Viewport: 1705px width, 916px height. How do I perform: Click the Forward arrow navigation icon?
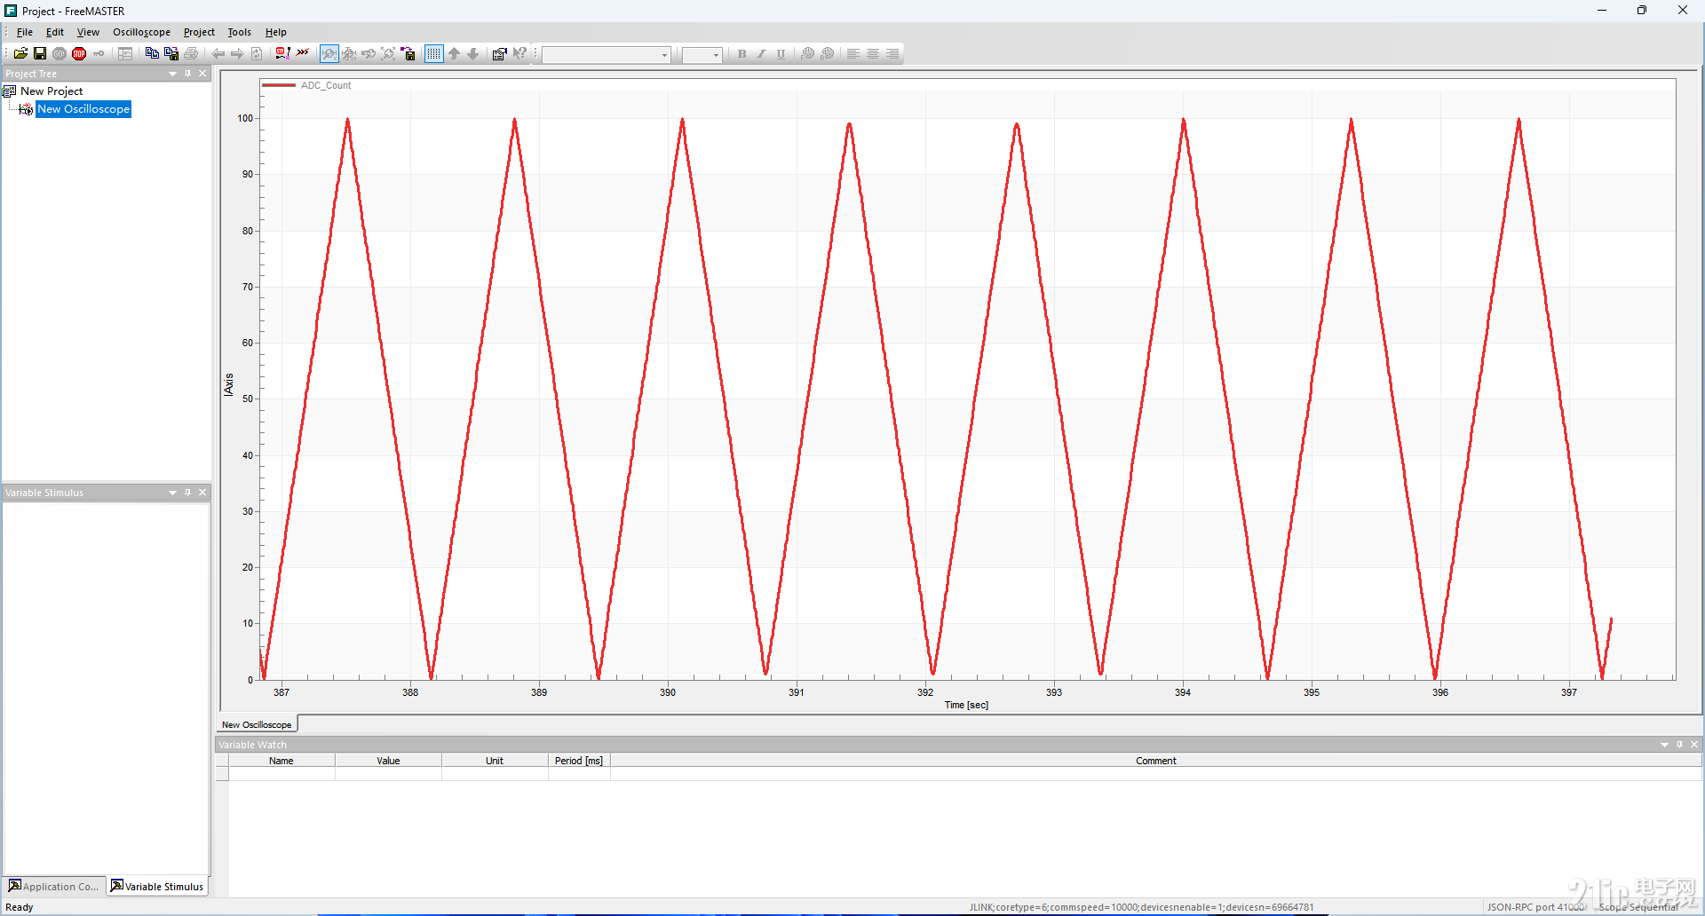pyautogui.click(x=237, y=54)
